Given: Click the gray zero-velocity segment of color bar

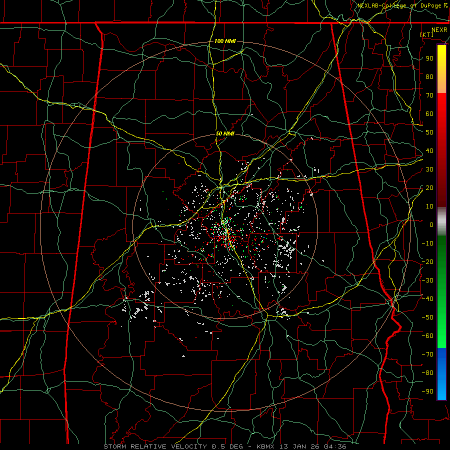Looking at the screenshot, I should [441, 221].
